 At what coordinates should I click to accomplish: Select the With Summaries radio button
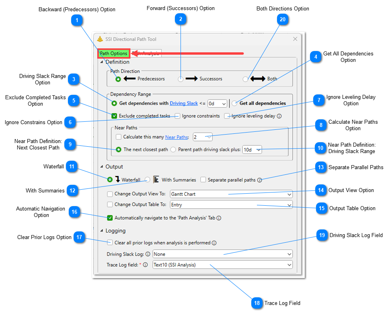147,180
